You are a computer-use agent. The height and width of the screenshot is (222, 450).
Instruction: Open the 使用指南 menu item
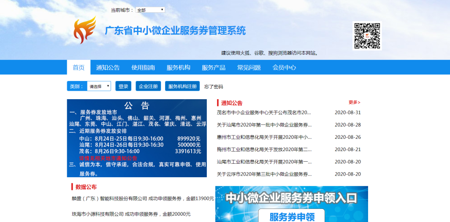pyautogui.click(x=143, y=68)
